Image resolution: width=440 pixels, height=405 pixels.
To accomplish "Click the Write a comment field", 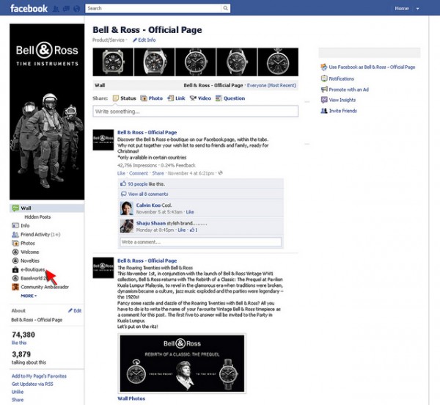I will coord(201,242).
